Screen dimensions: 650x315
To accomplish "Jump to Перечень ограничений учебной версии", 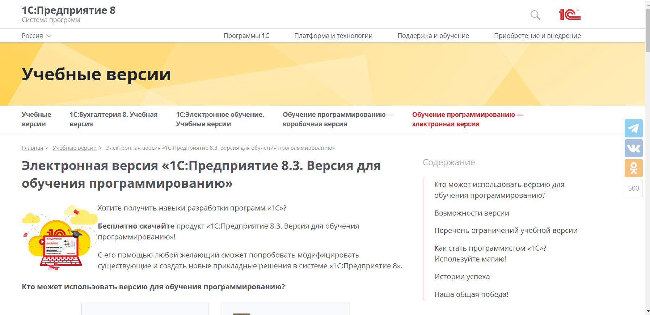I will pyautogui.click(x=506, y=230).
